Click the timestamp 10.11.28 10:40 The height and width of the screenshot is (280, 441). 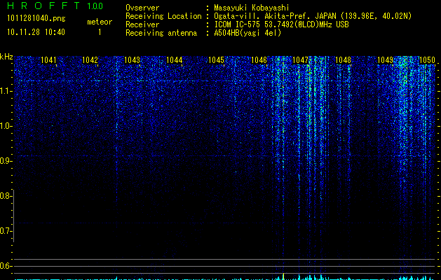(x=36, y=32)
